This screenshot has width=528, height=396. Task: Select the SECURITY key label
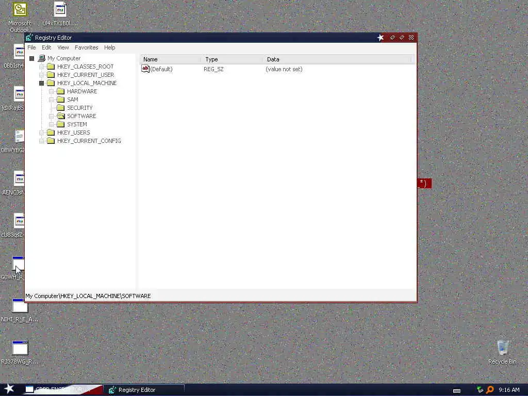coord(79,108)
